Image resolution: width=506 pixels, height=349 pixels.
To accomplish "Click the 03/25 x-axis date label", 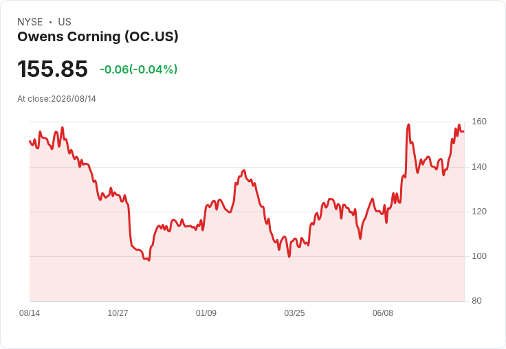I will coord(294,313).
